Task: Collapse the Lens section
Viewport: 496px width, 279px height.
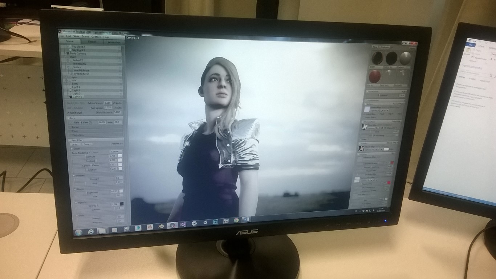Action: pyautogui.click(x=68, y=118)
